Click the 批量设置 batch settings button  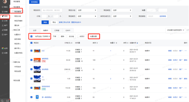[x=93, y=36]
